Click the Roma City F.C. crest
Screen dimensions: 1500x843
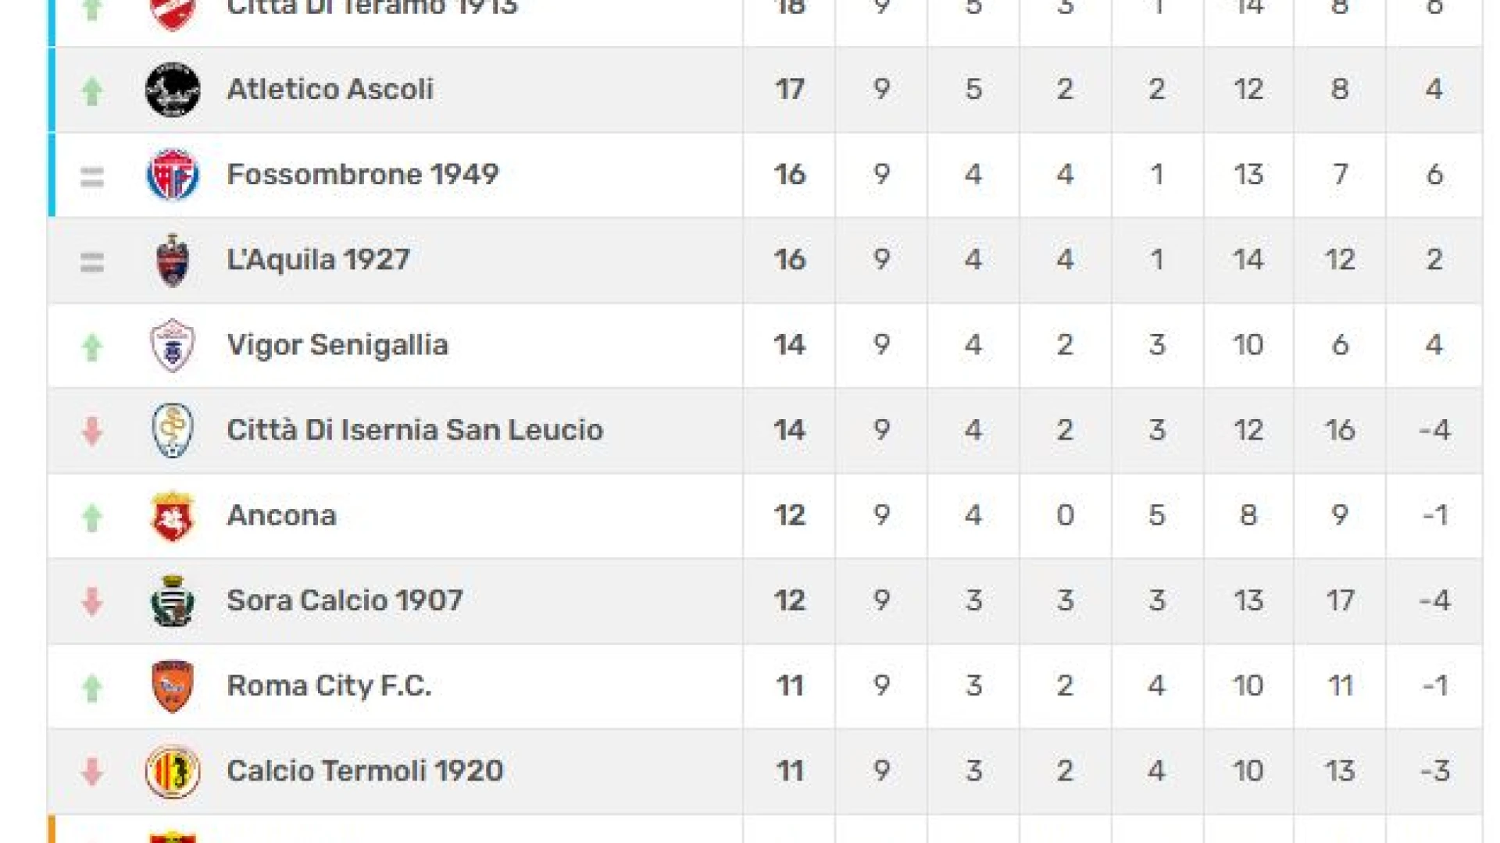tap(173, 686)
